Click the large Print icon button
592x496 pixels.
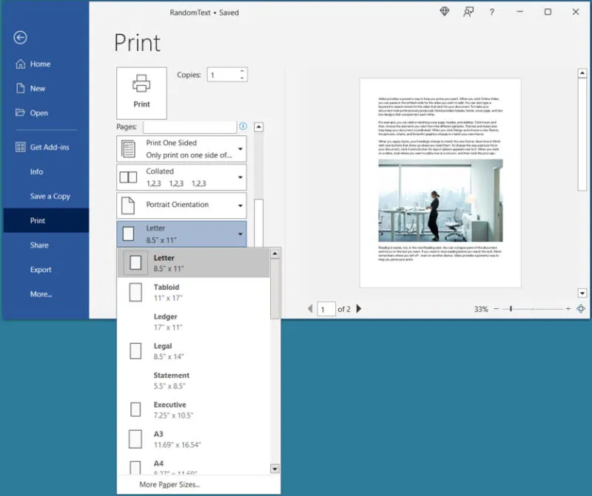click(141, 92)
